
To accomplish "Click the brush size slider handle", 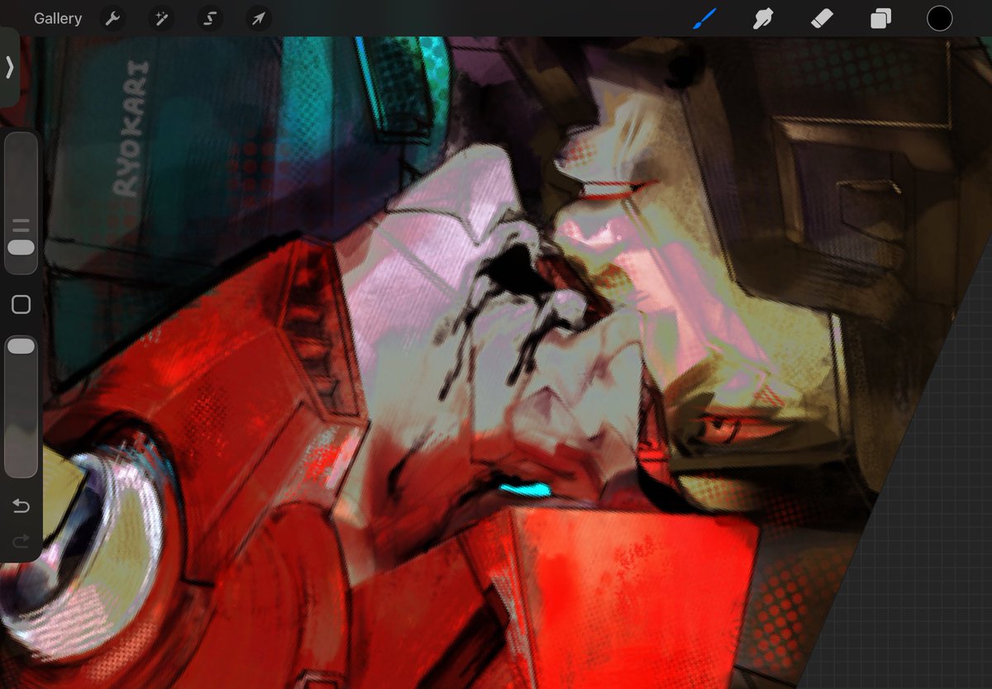I will click(21, 248).
